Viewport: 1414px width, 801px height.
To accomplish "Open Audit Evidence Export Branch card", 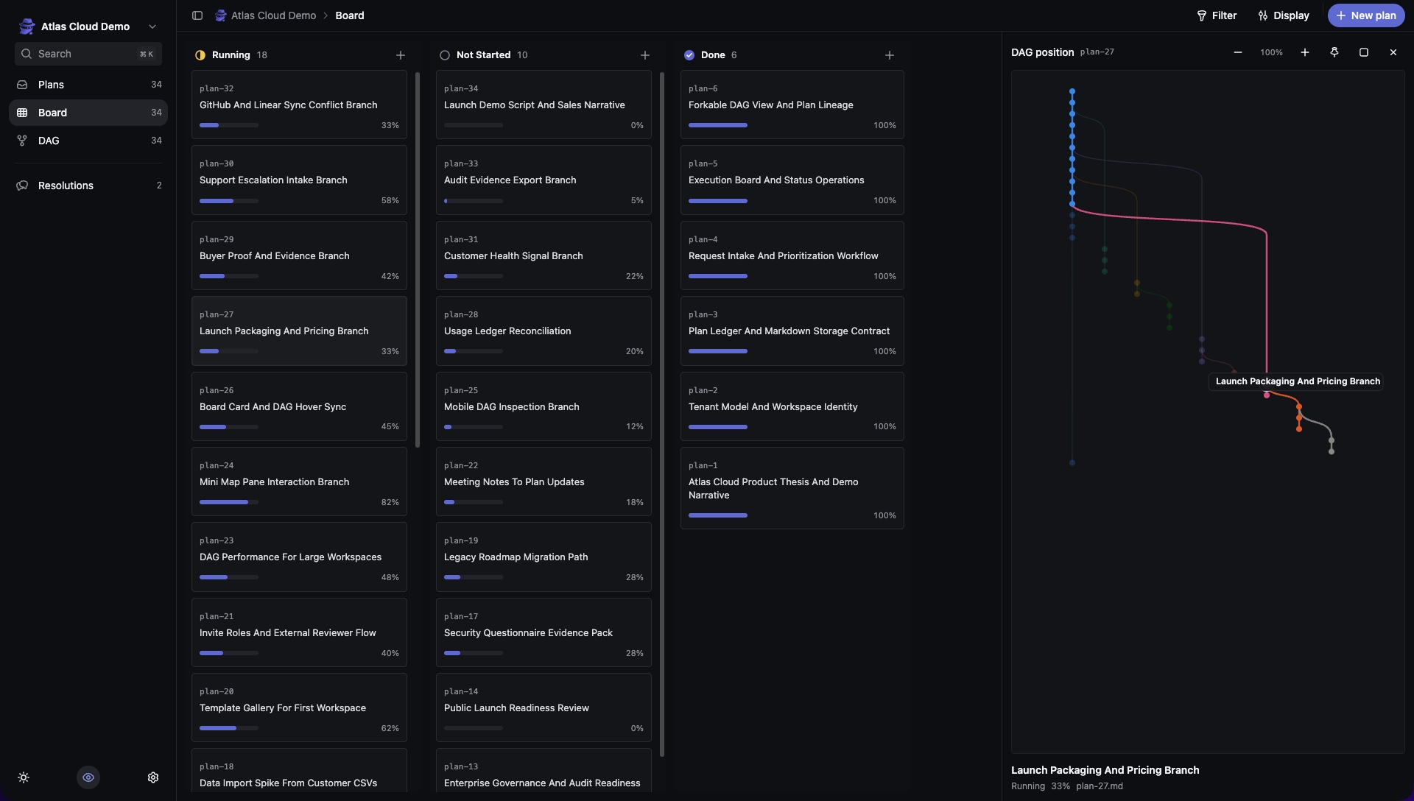I will point(544,180).
